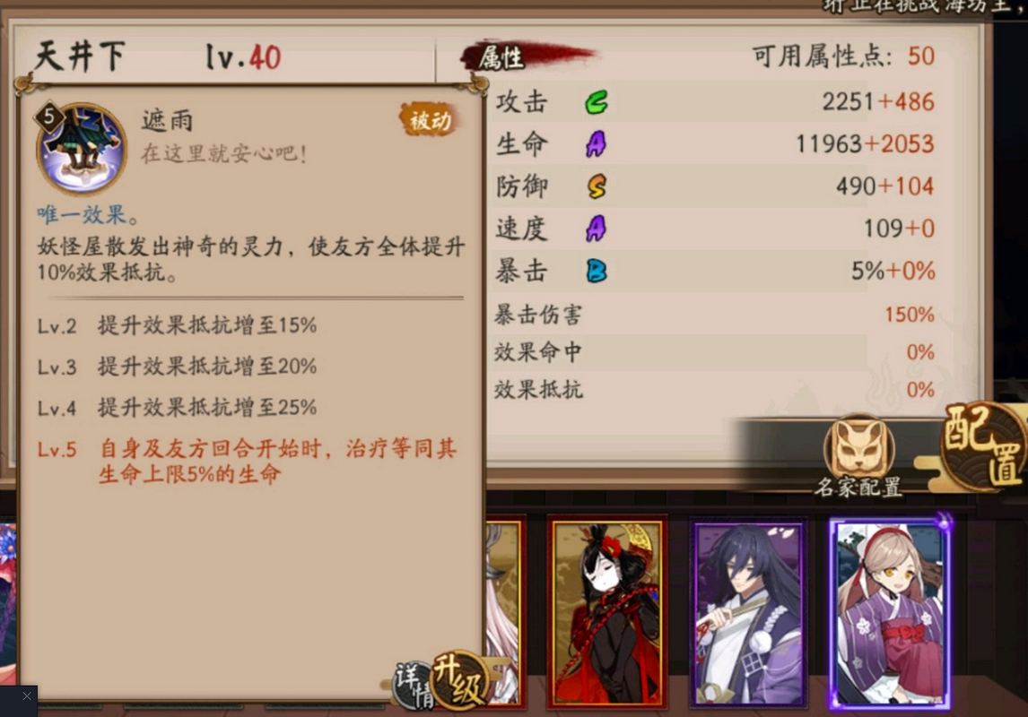The width and height of the screenshot is (1028, 717).
Task: Select the red-black shikigami card
Action: point(606,614)
